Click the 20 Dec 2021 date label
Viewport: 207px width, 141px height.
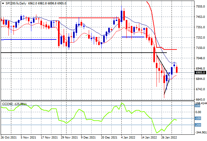[x=109, y=138]
